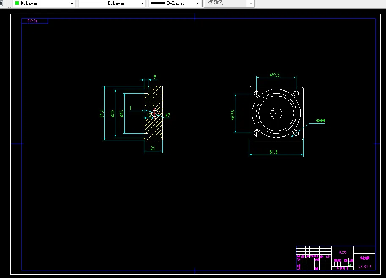Open the lineweight ByLayer dropdown
Screen dimensions: 386x278
point(175,3)
